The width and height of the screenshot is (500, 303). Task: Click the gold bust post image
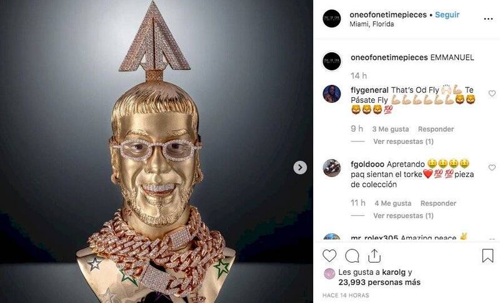coord(156,151)
